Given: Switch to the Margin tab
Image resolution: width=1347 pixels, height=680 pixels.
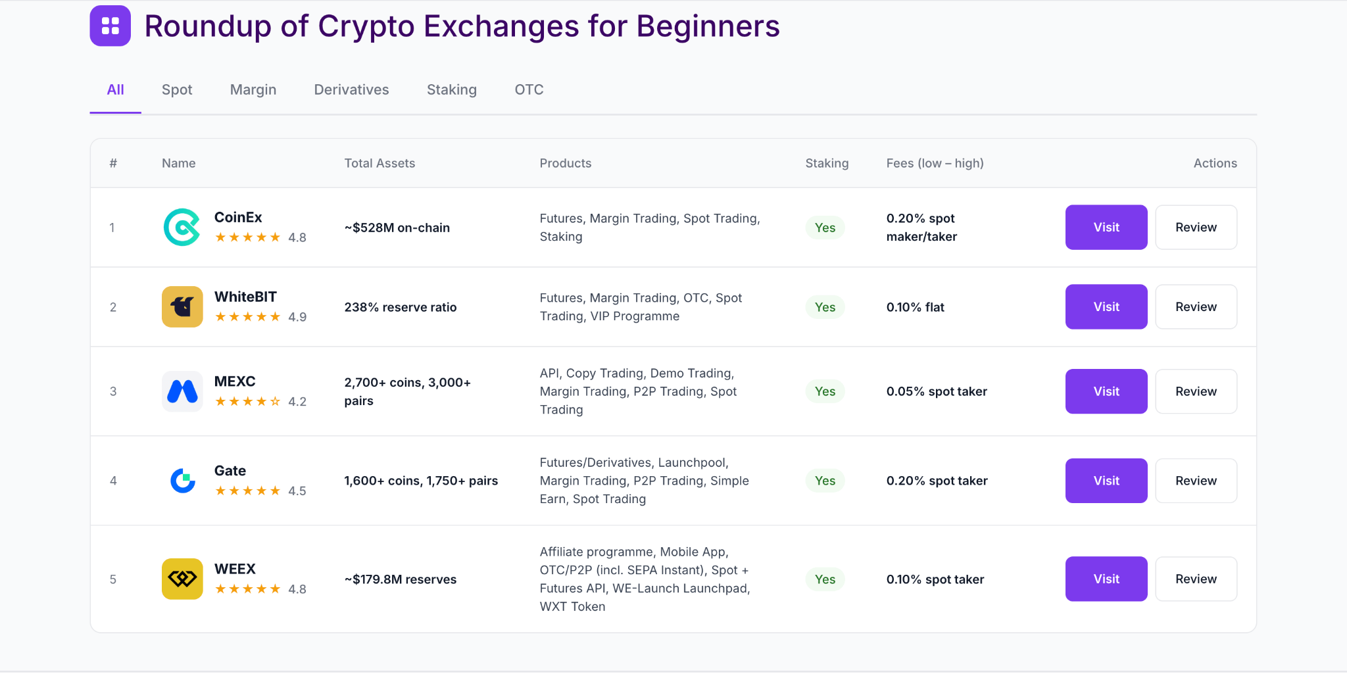Looking at the screenshot, I should [x=253, y=90].
